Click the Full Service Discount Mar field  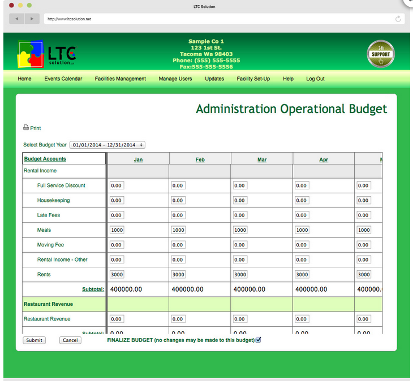click(x=240, y=185)
